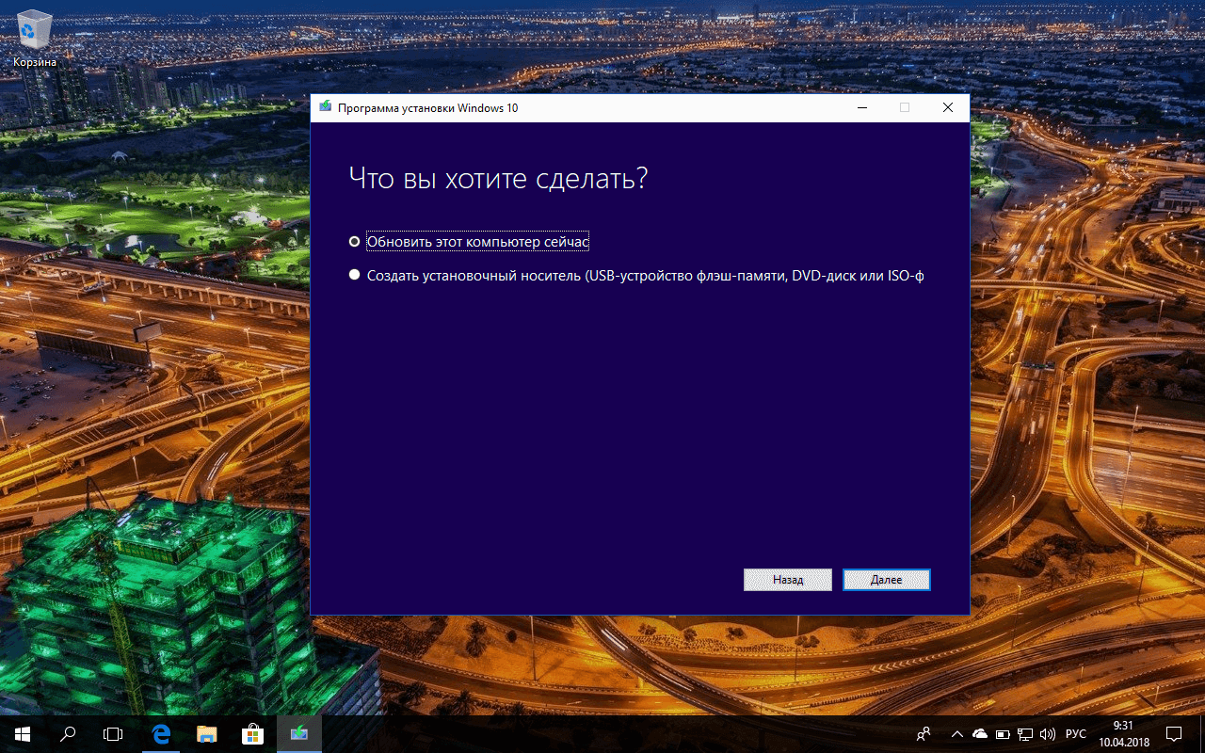This screenshot has height=753, width=1205.
Task: Open Microsoft Store from the taskbar
Action: coord(251,734)
